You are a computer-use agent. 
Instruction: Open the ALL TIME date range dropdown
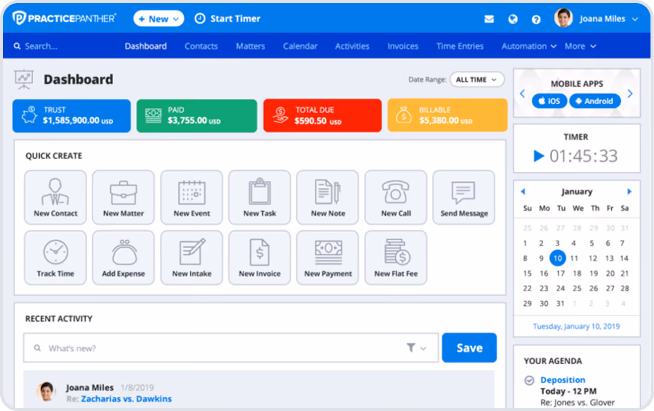click(477, 80)
